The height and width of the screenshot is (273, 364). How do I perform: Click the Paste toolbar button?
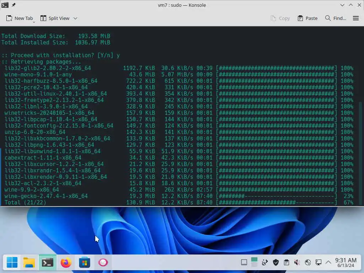[307, 18]
